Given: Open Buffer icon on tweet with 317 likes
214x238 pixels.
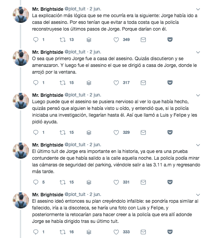Looking at the screenshot, I should coord(89,83).
